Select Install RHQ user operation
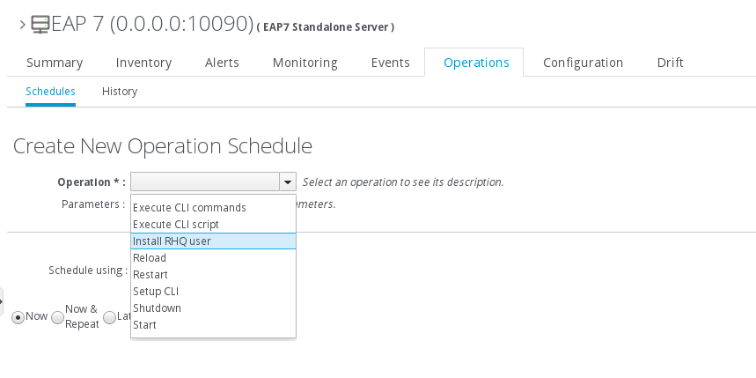The image size is (756, 378). click(172, 241)
